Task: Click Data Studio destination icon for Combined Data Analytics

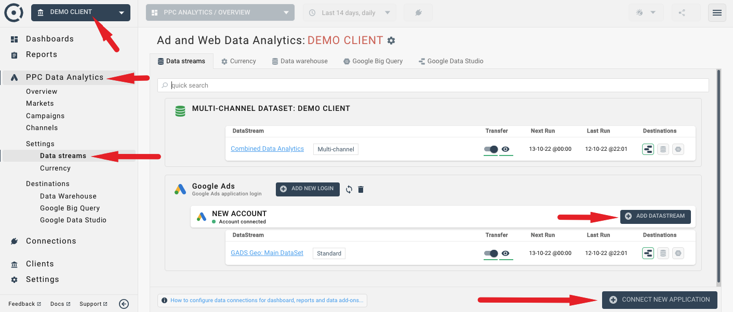Action: click(648, 149)
